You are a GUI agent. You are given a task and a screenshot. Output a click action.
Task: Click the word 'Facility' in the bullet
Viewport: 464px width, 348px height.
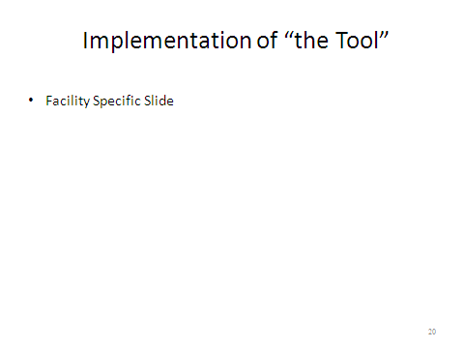click(x=68, y=101)
